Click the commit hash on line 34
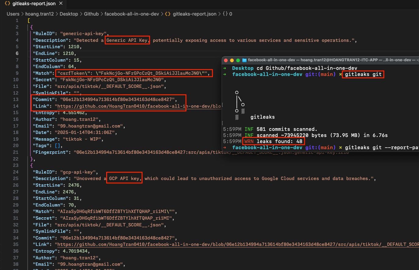 click(117, 238)
